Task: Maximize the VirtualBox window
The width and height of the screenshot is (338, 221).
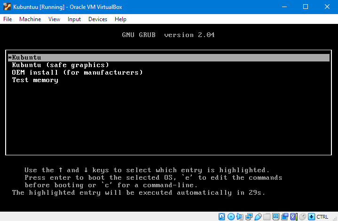Action: (306, 7)
